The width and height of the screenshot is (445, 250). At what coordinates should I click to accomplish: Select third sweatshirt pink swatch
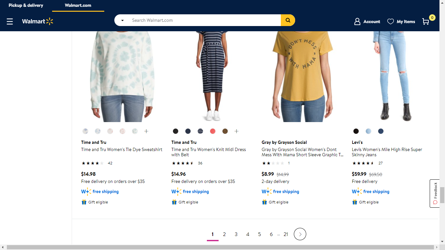[x=110, y=131]
